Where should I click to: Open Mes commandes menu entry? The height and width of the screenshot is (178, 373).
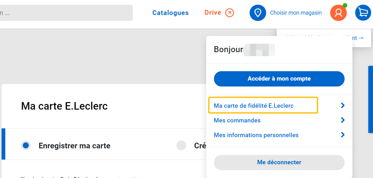click(237, 120)
